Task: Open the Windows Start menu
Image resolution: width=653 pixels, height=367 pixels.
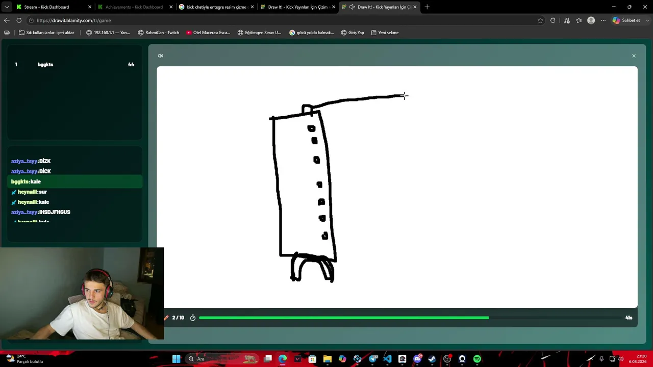Action: (176, 359)
